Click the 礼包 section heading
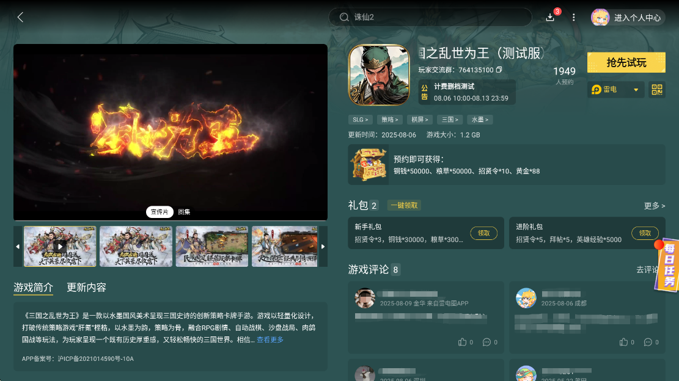Screen dimensions: 679x381 pos(358,205)
